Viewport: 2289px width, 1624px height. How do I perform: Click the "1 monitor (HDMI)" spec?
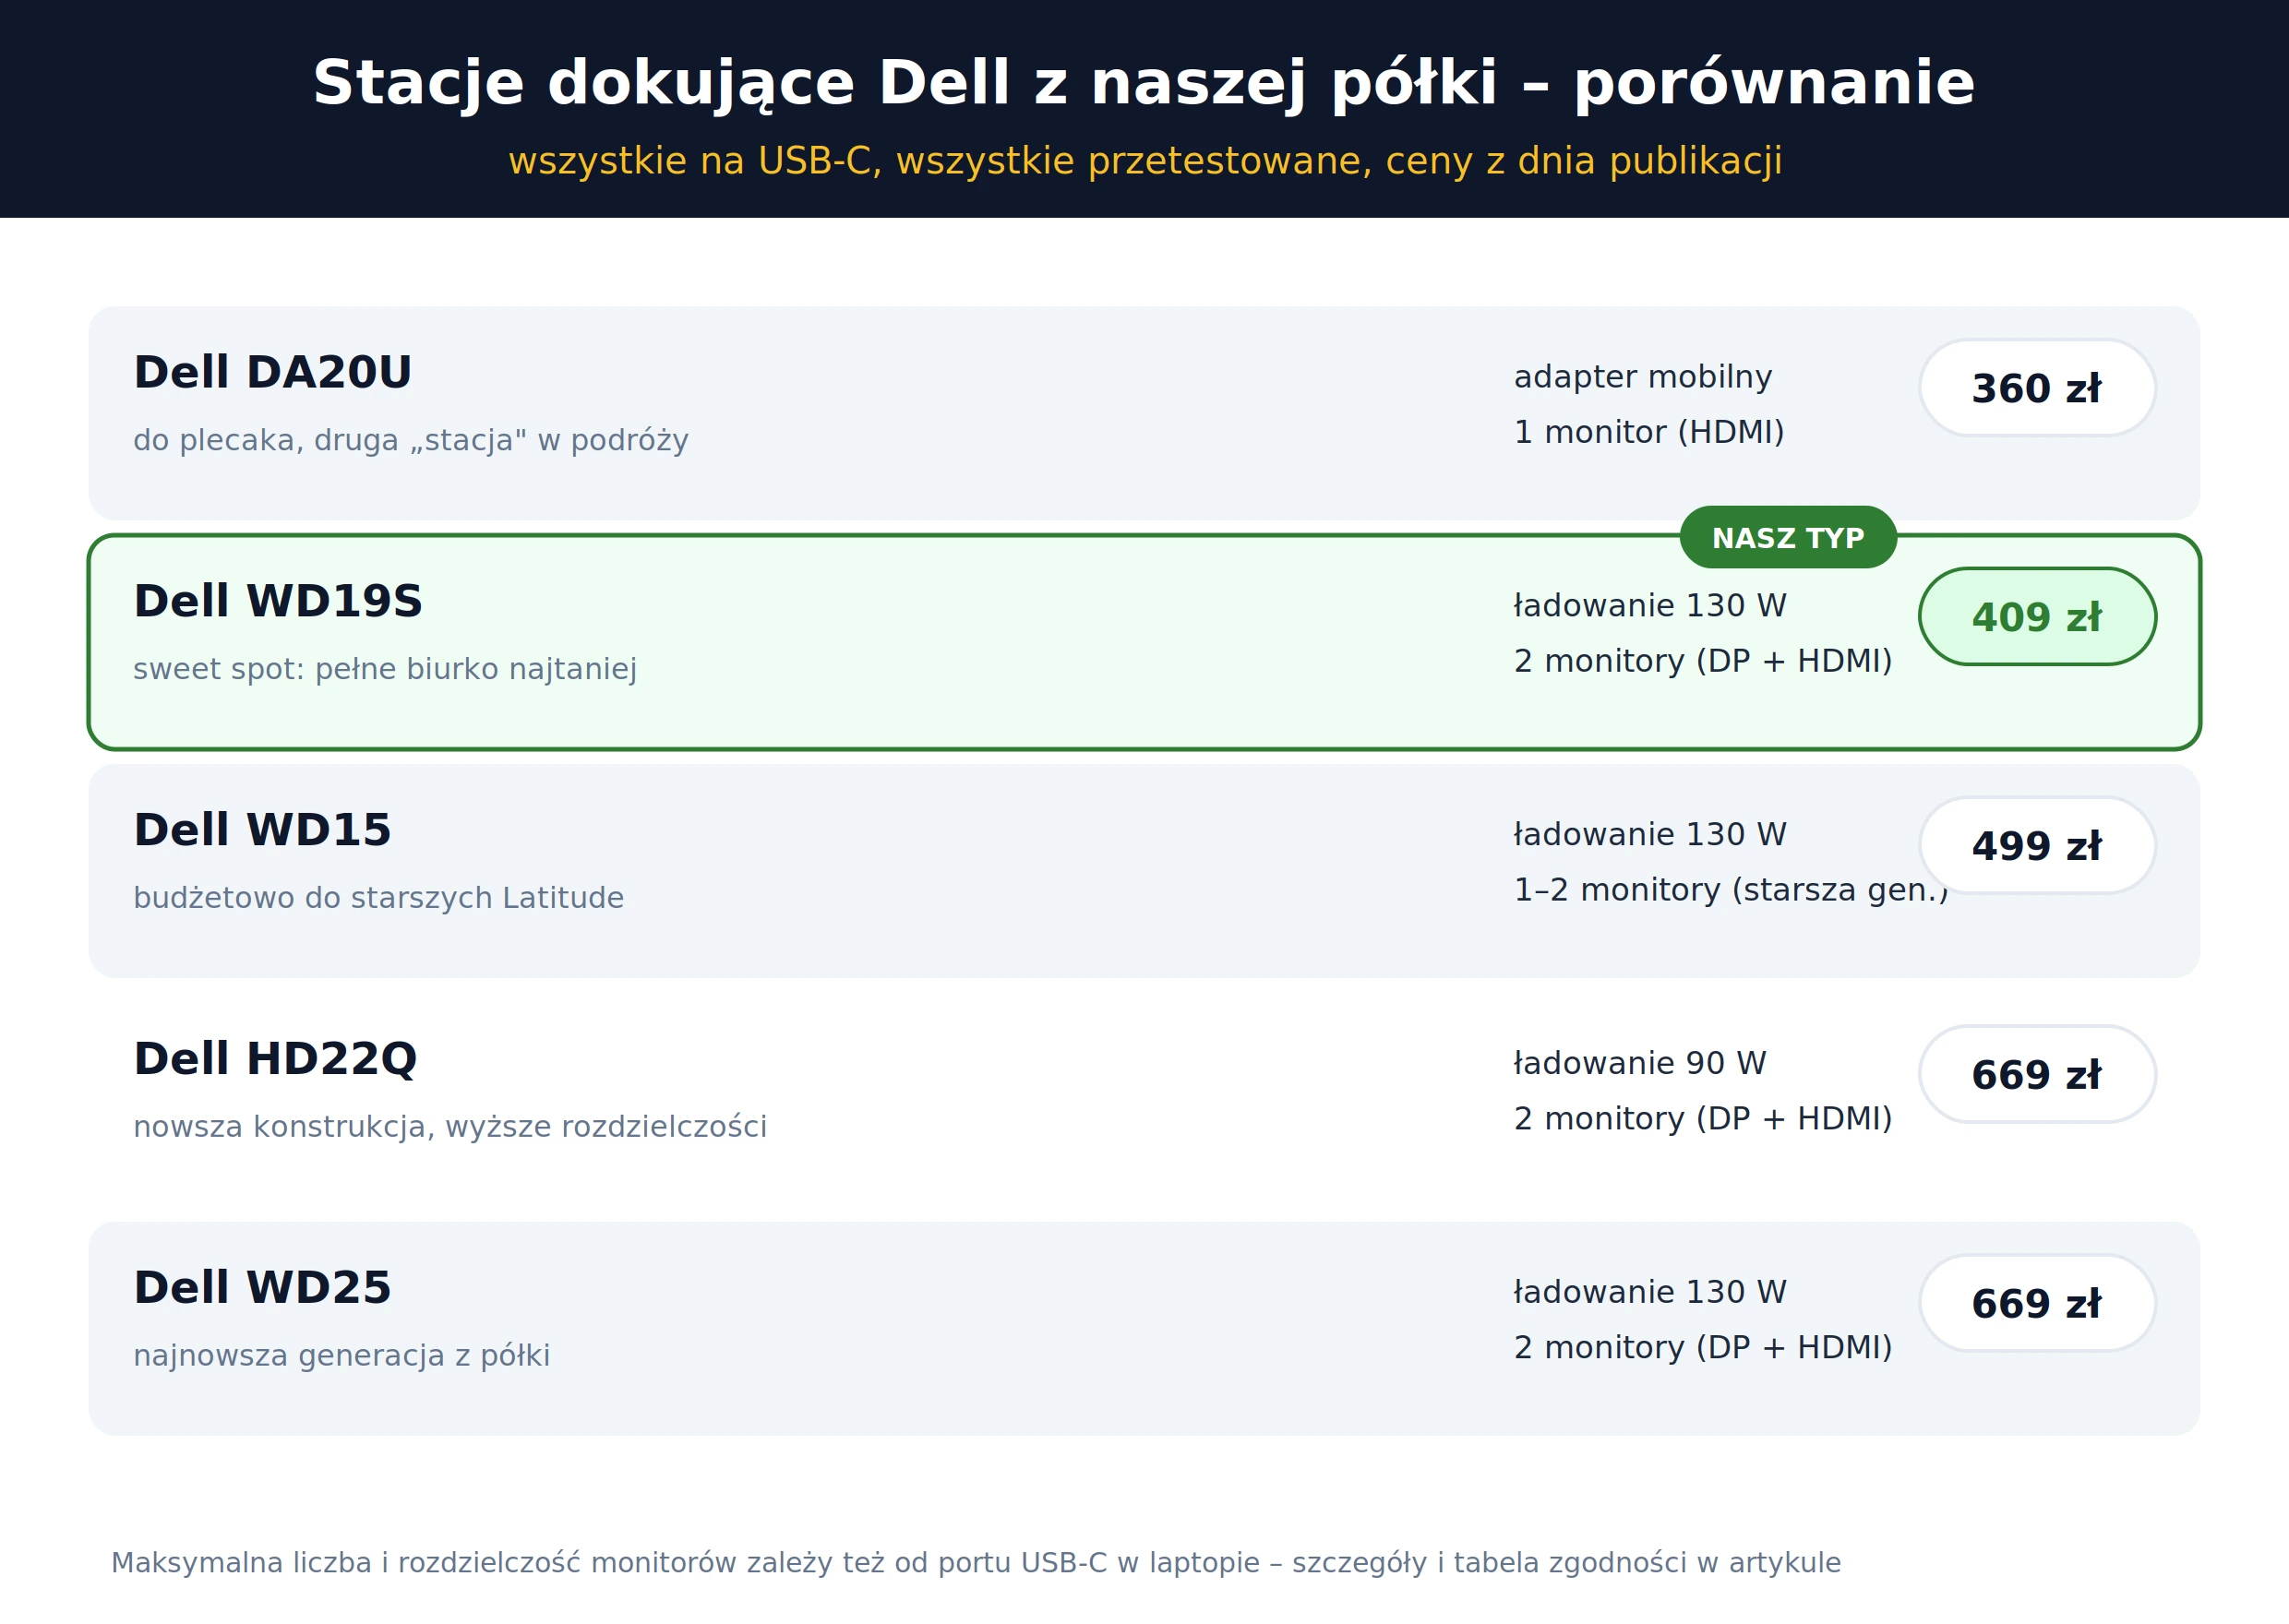click(x=1649, y=432)
